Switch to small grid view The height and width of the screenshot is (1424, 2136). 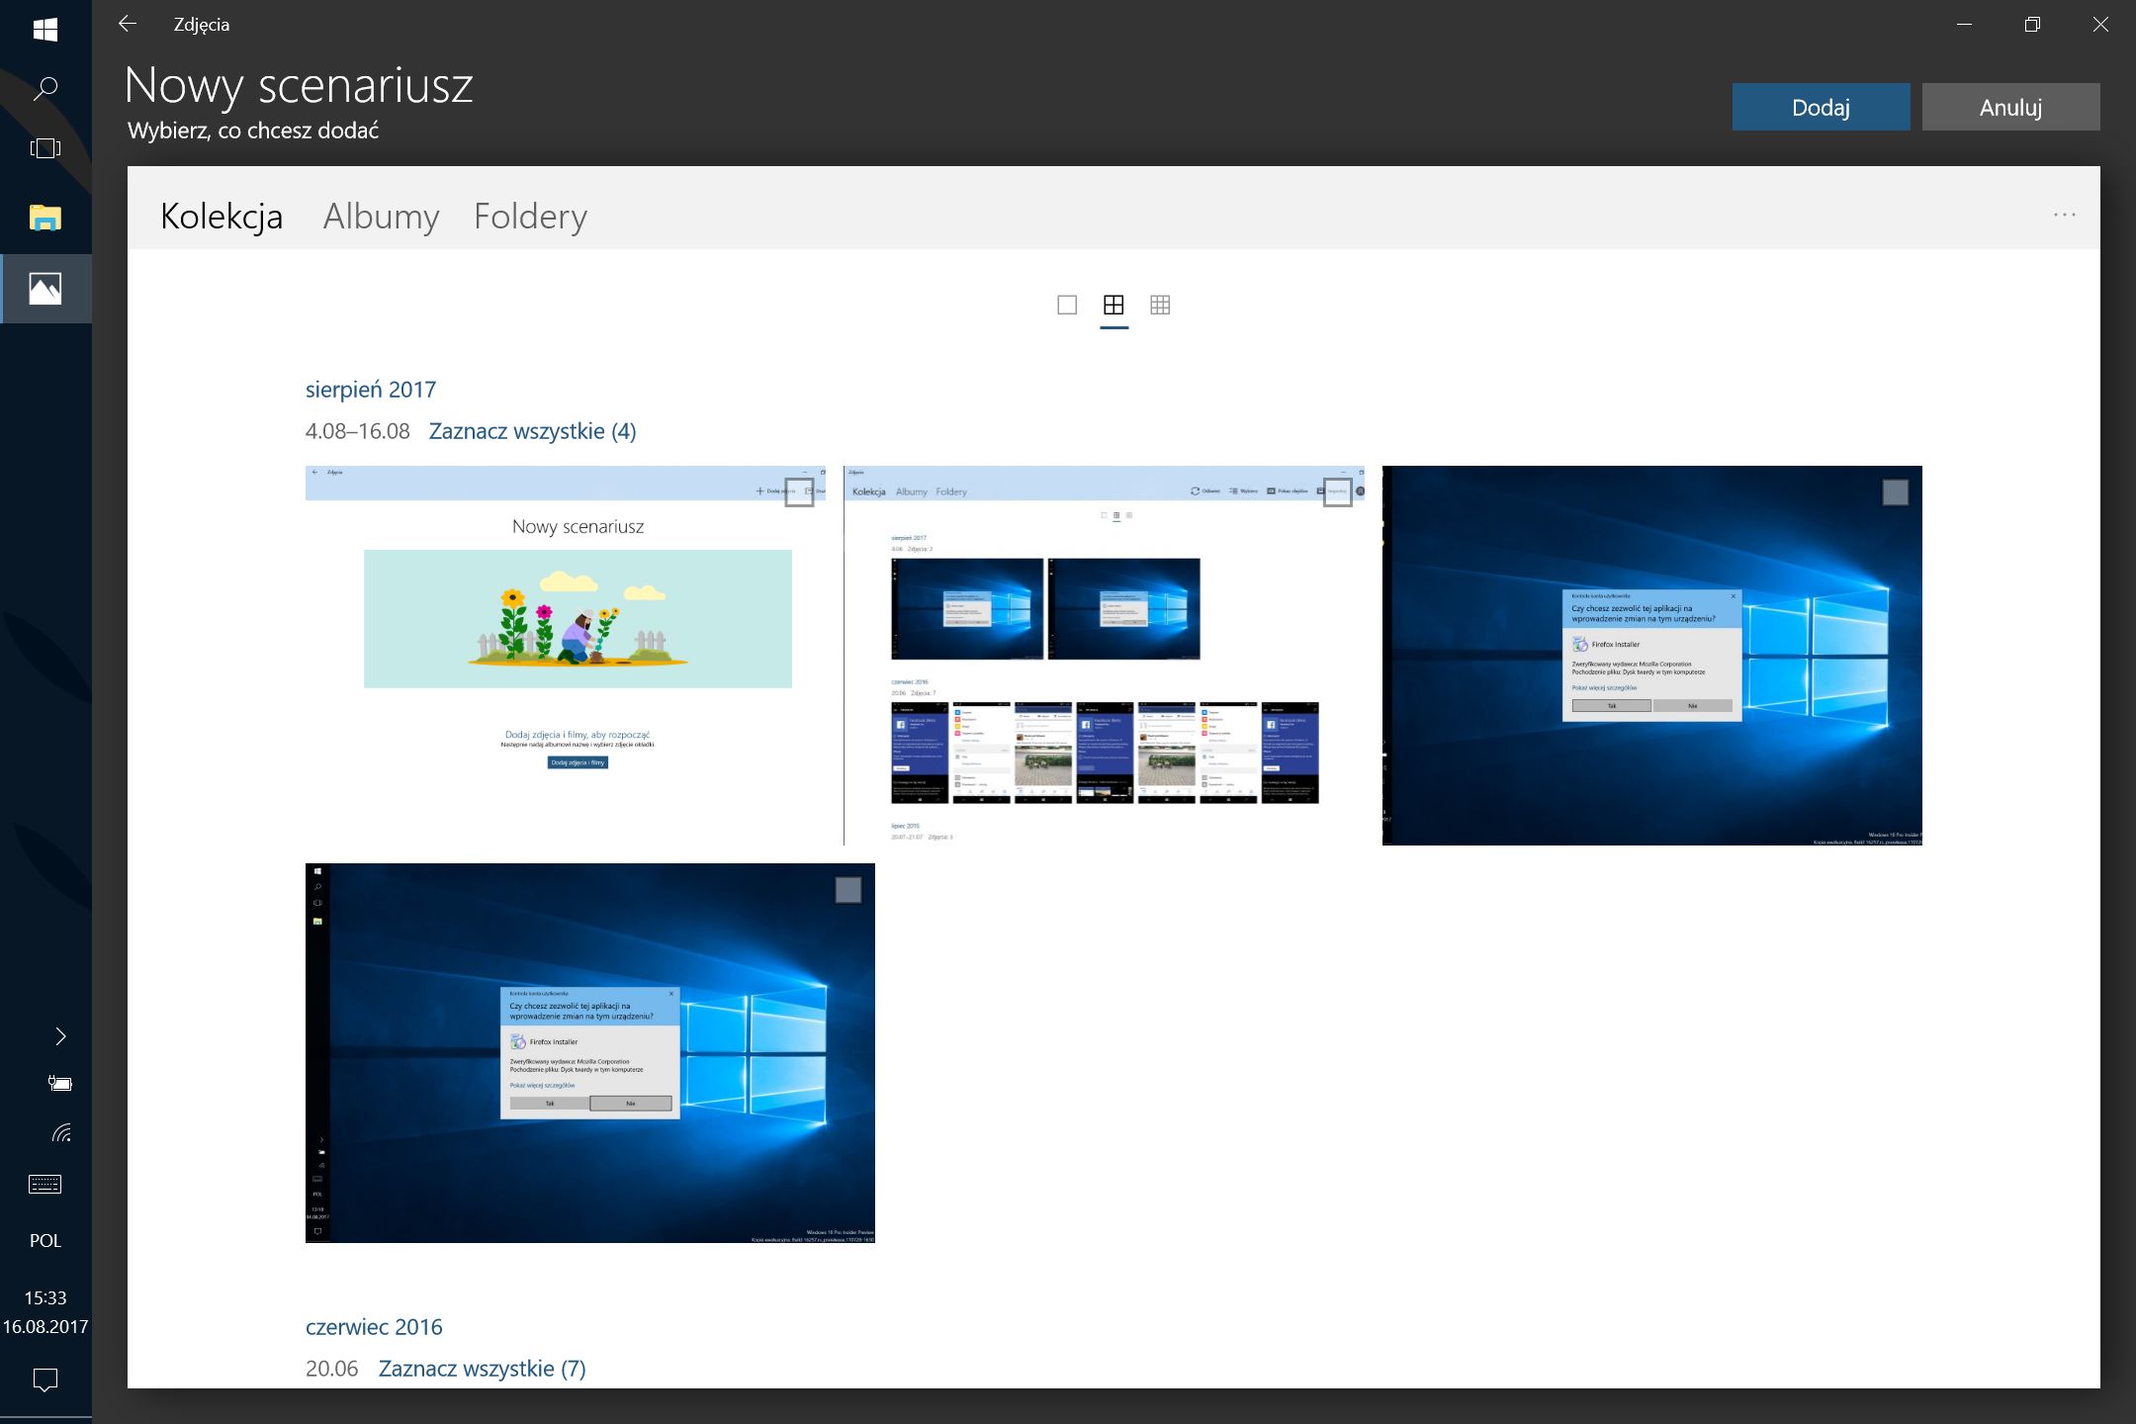1160,305
